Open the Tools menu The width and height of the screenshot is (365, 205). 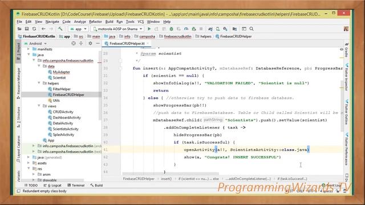click(130, 22)
